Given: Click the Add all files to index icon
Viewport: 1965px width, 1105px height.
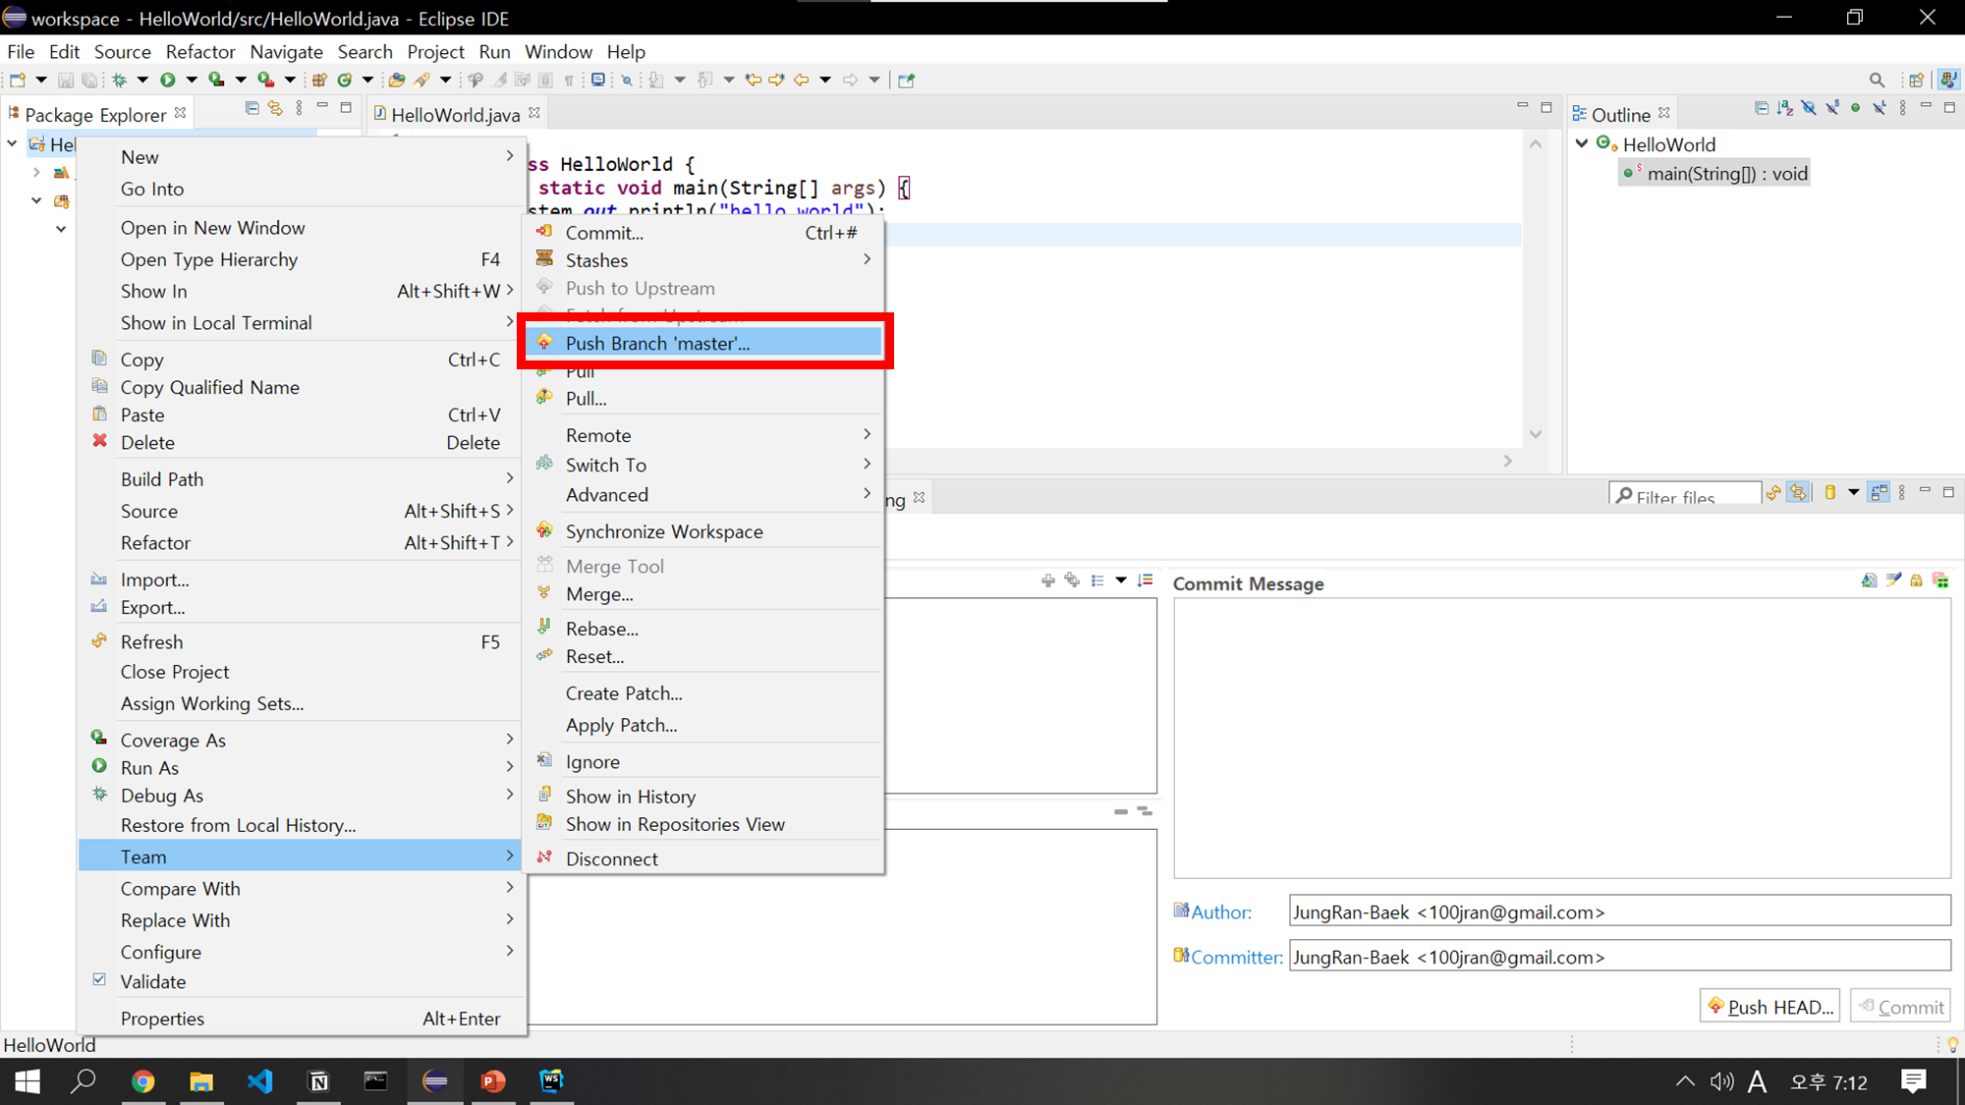Looking at the screenshot, I should [1072, 580].
